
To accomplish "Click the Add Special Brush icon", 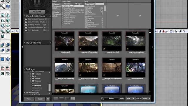I will (3, 59).
